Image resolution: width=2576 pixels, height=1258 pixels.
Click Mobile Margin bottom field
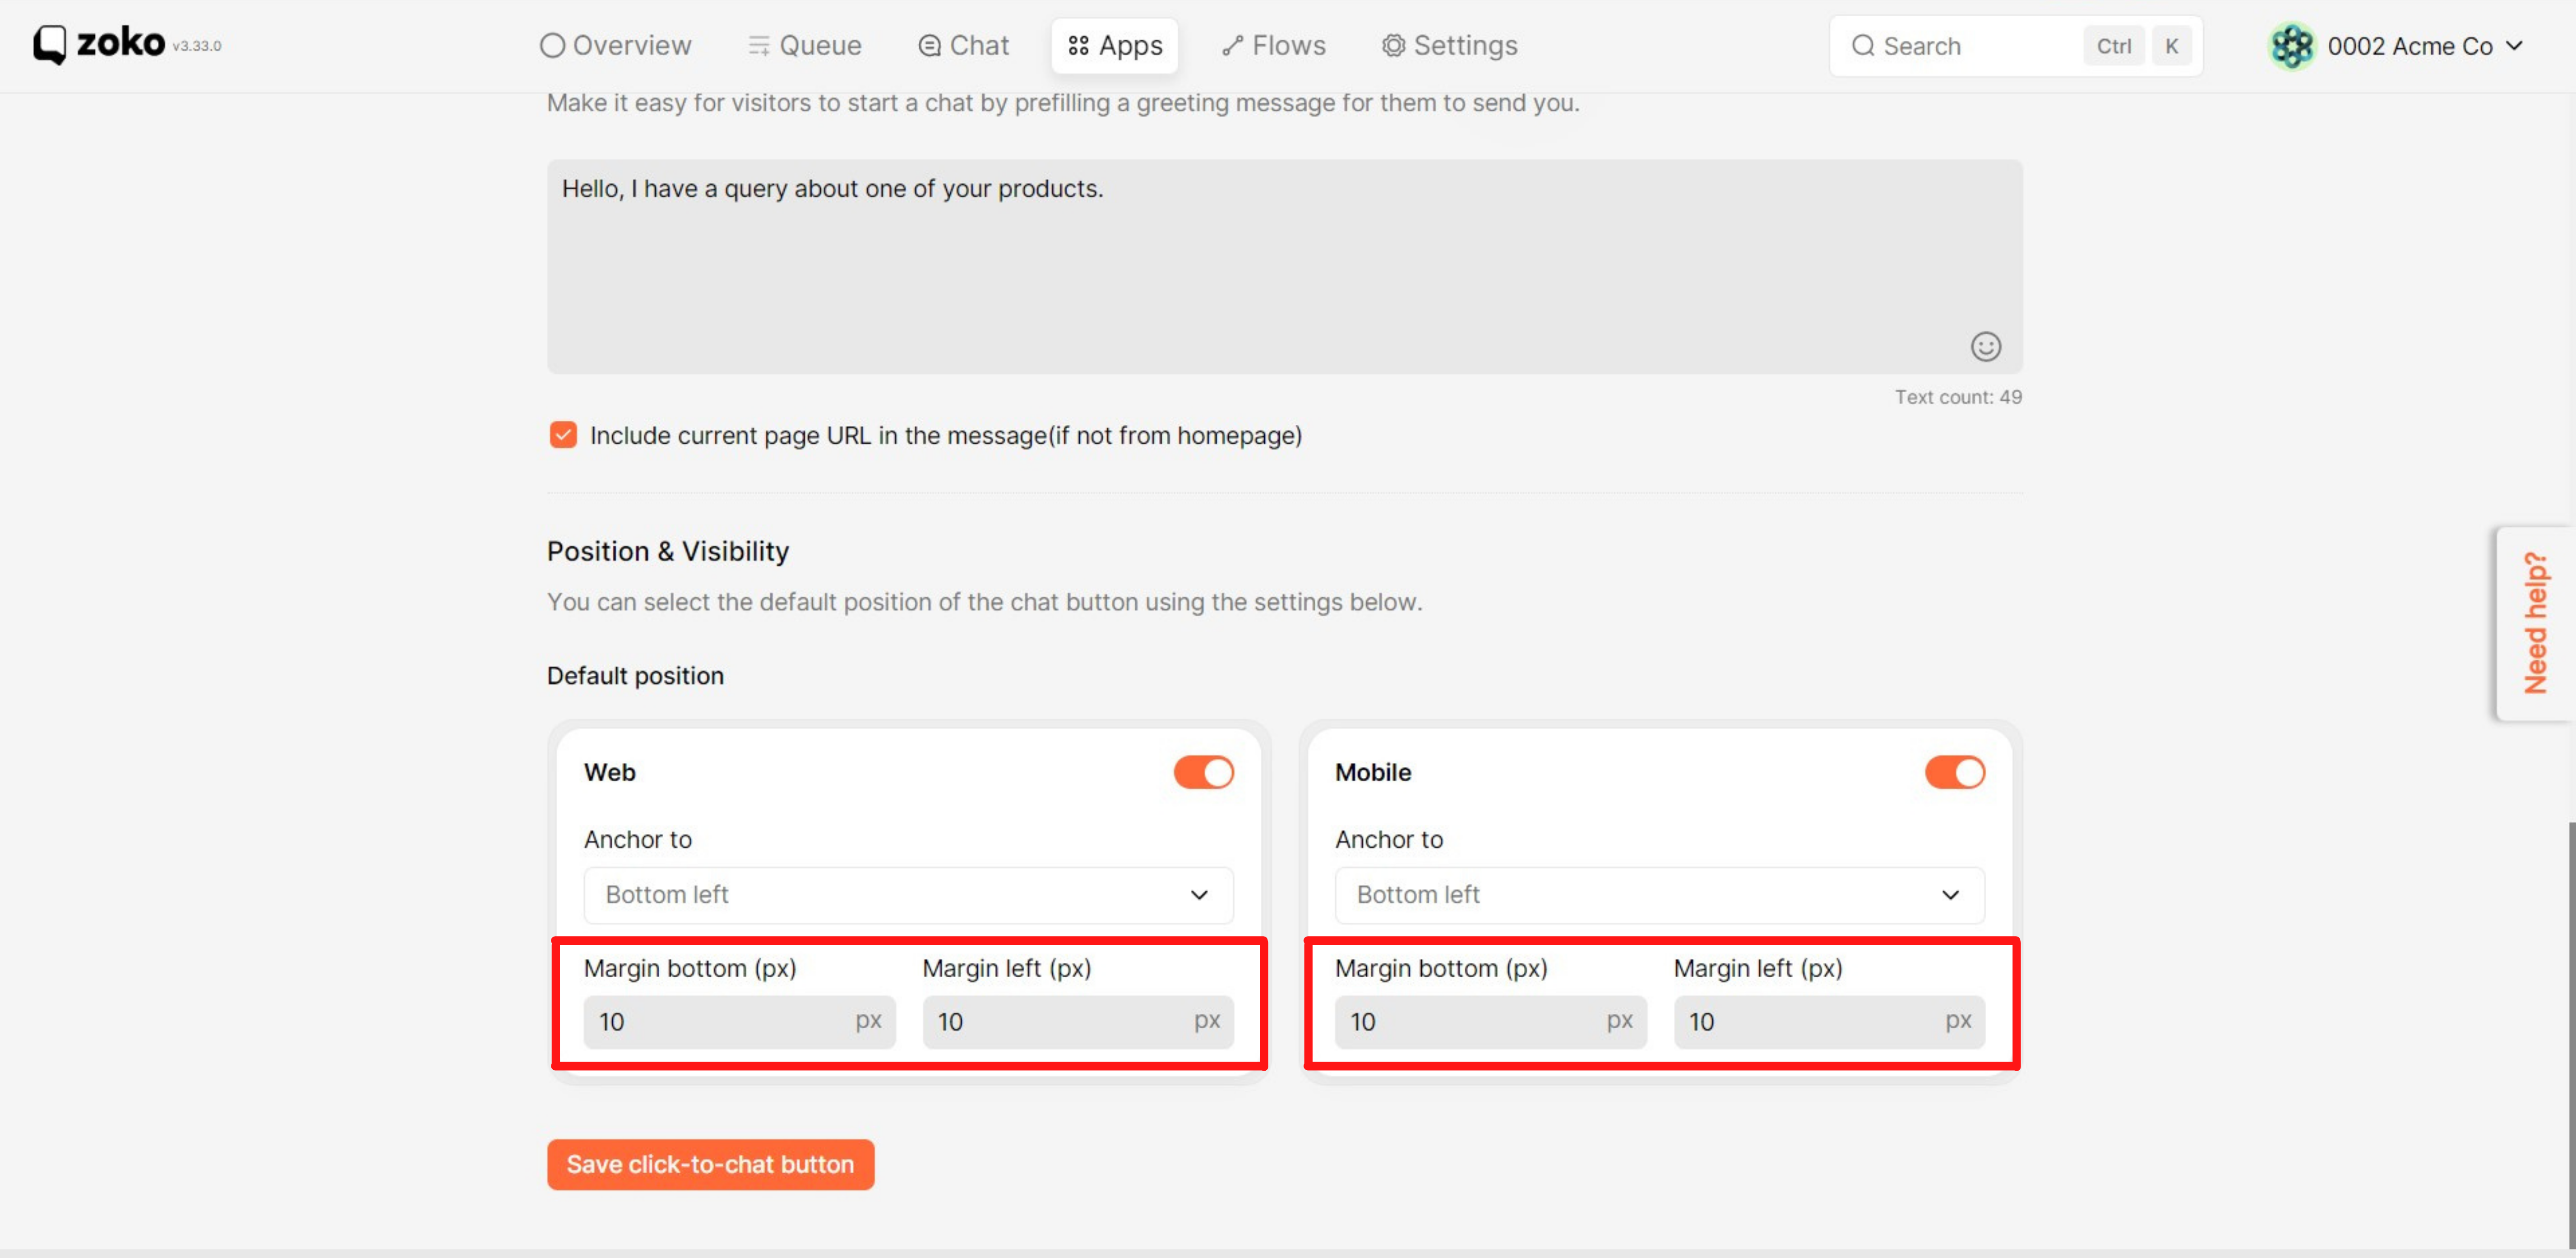click(x=1490, y=1021)
